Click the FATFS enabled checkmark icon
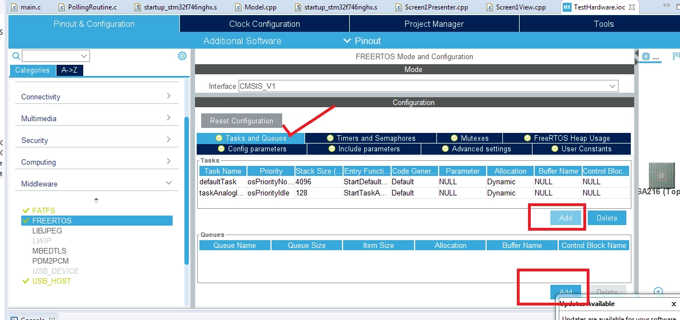Image resolution: width=680 pixels, height=320 pixels. click(x=26, y=211)
